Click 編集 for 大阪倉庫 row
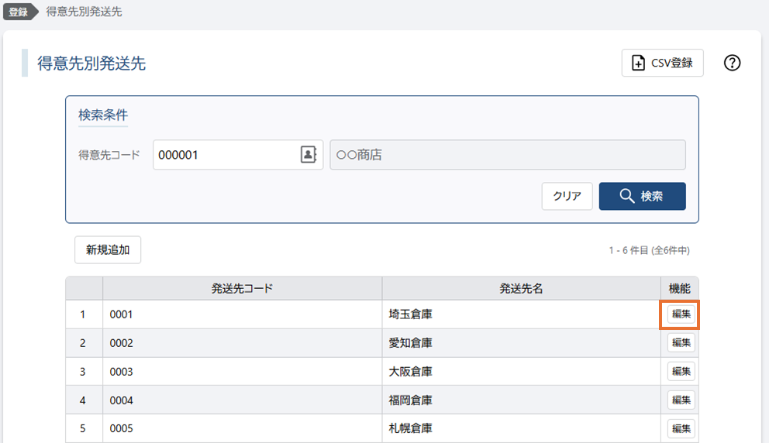The height and width of the screenshot is (443, 769). click(x=681, y=372)
